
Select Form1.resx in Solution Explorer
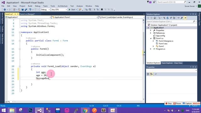tap(163, 44)
